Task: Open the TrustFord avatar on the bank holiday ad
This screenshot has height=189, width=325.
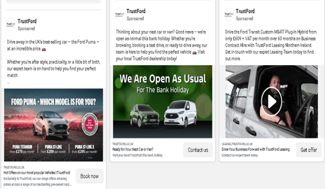Action: [120, 14]
